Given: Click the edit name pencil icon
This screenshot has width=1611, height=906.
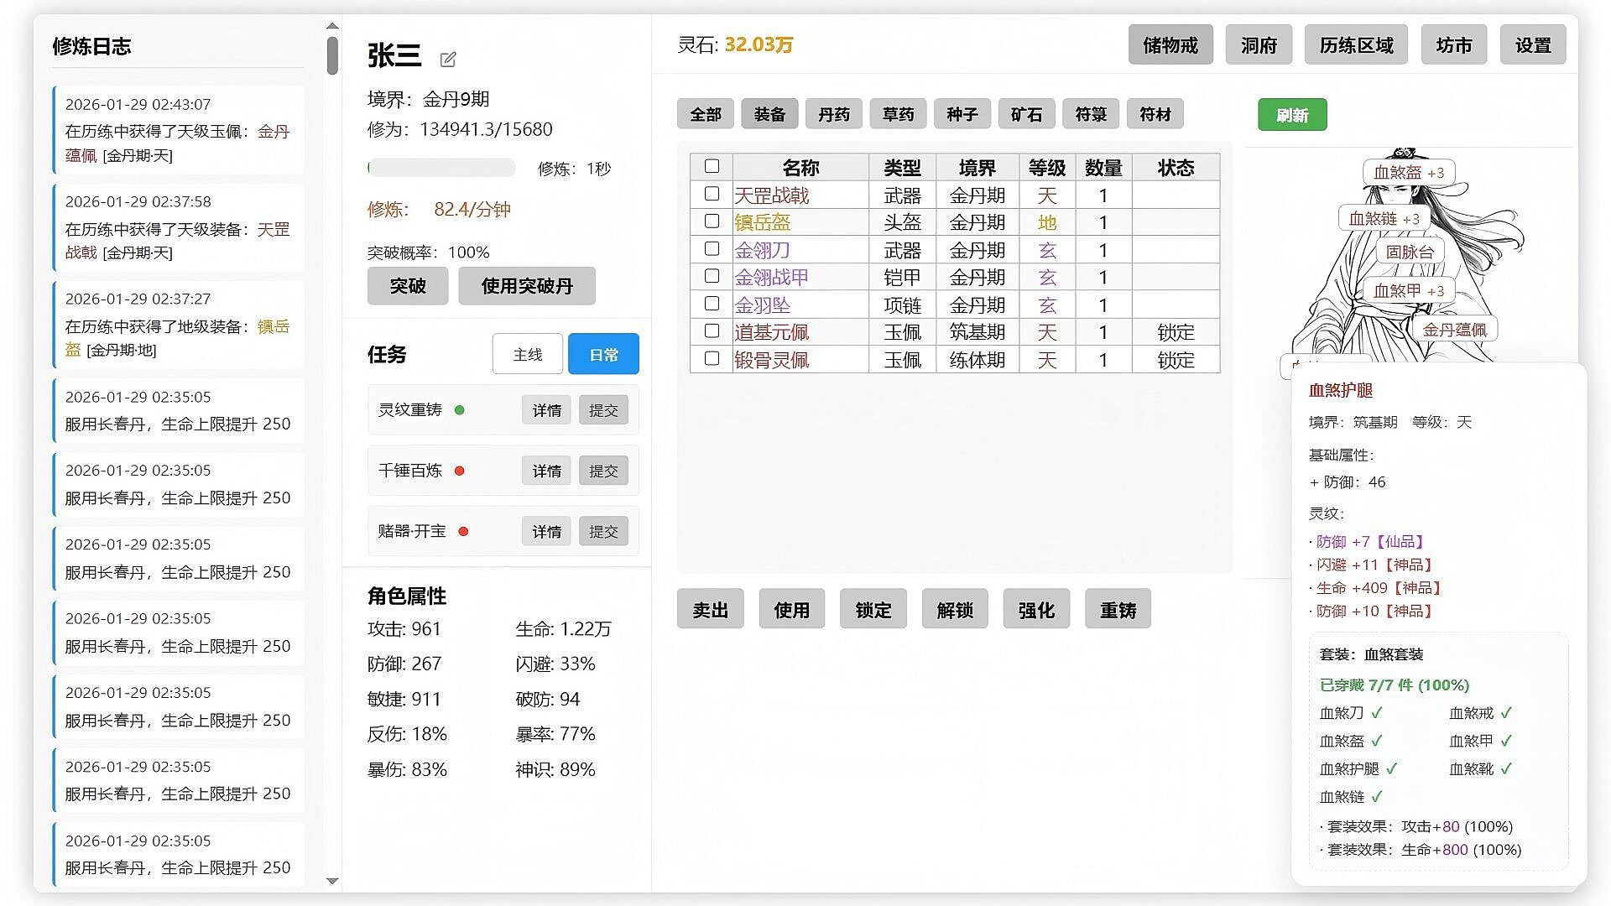Looking at the screenshot, I should click(448, 59).
